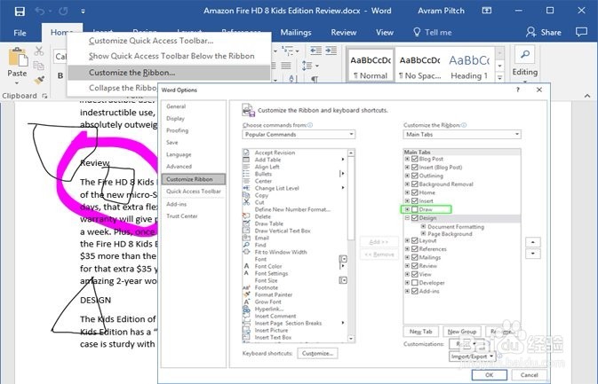Expand the Draw tab tree node
The image size is (598, 384).
[407, 209]
